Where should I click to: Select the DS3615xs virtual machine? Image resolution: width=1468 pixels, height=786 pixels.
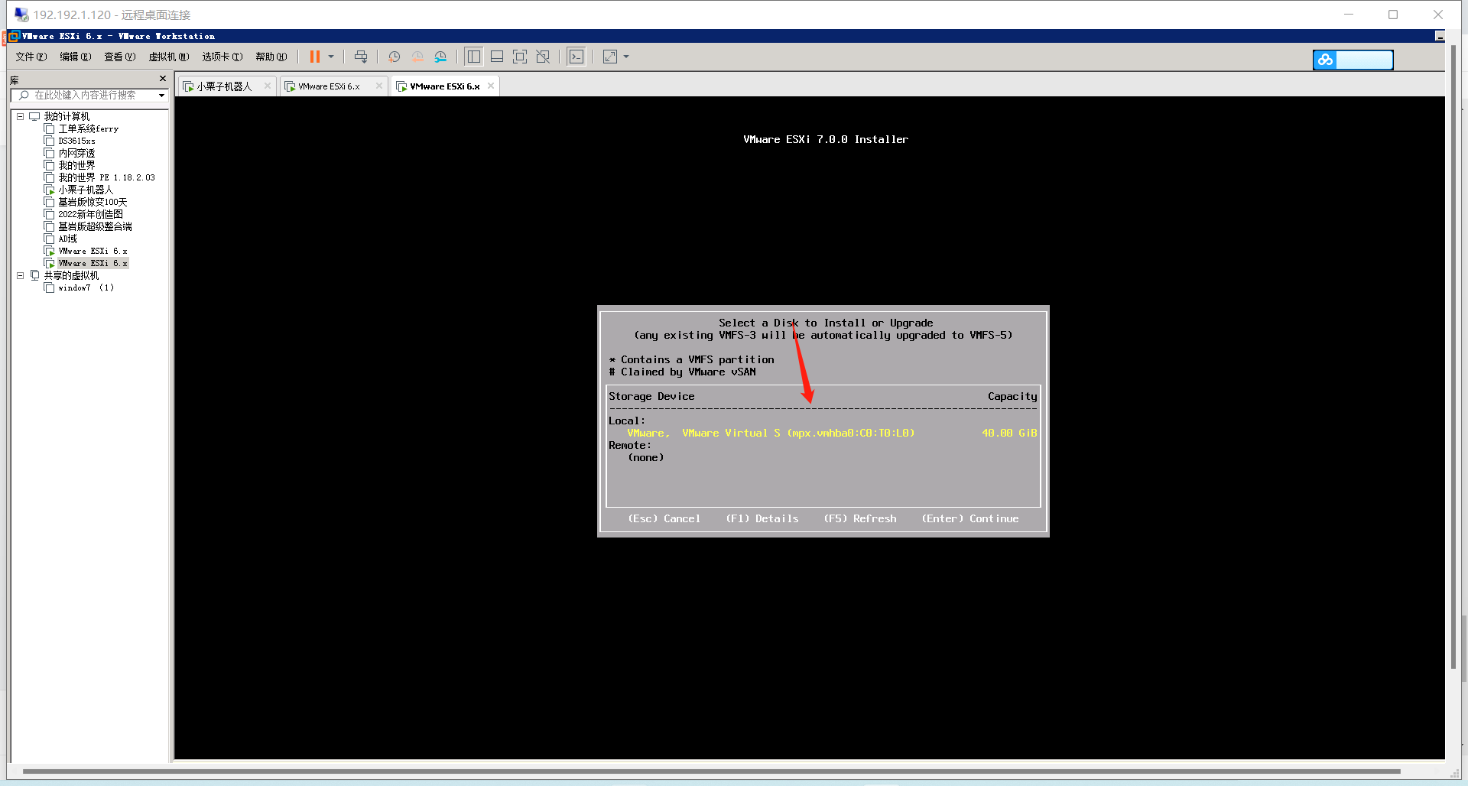pyautogui.click(x=76, y=141)
